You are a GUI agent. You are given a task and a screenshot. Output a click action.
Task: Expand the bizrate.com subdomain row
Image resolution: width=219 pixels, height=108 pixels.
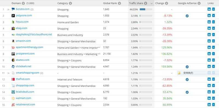[x=8, y=10]
